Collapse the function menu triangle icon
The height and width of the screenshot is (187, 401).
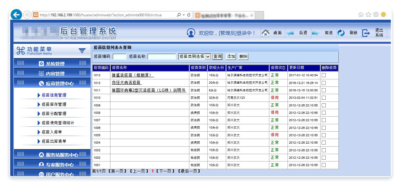click(82, 51)
